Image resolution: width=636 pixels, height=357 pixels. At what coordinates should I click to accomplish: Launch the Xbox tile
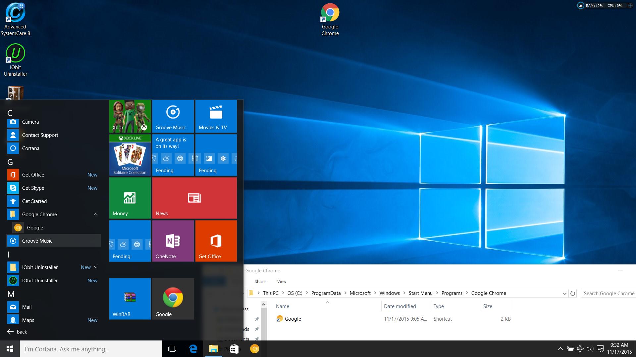point(130,116)
